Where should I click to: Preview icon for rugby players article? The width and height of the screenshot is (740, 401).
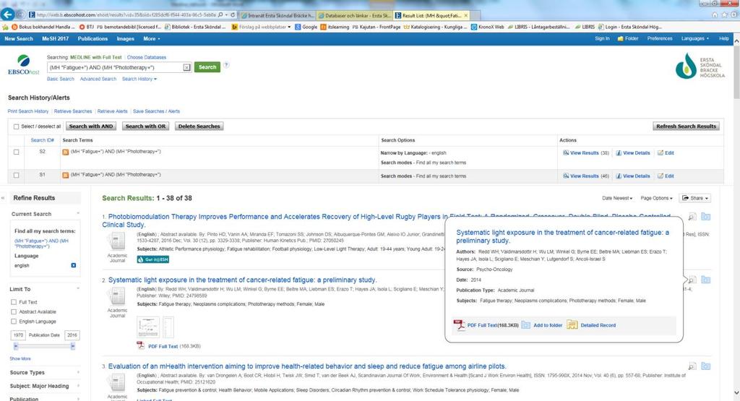pos(692,217)
